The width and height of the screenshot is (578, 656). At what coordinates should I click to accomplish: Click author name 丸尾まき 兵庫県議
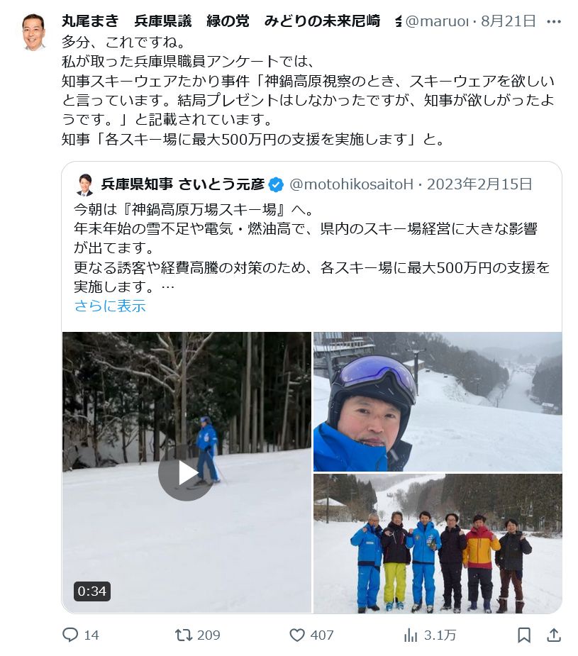click(127, 21)
